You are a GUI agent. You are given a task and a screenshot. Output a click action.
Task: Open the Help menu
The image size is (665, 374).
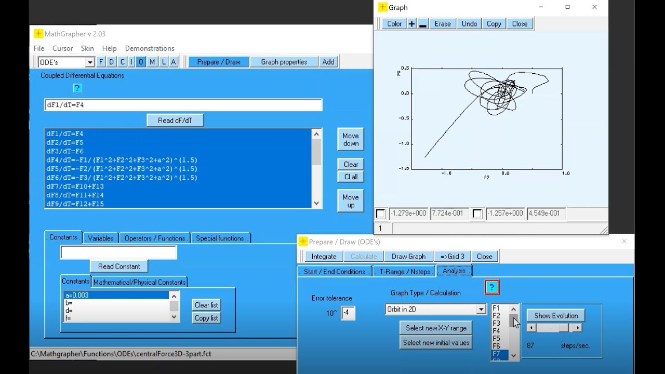coord(109,48)
